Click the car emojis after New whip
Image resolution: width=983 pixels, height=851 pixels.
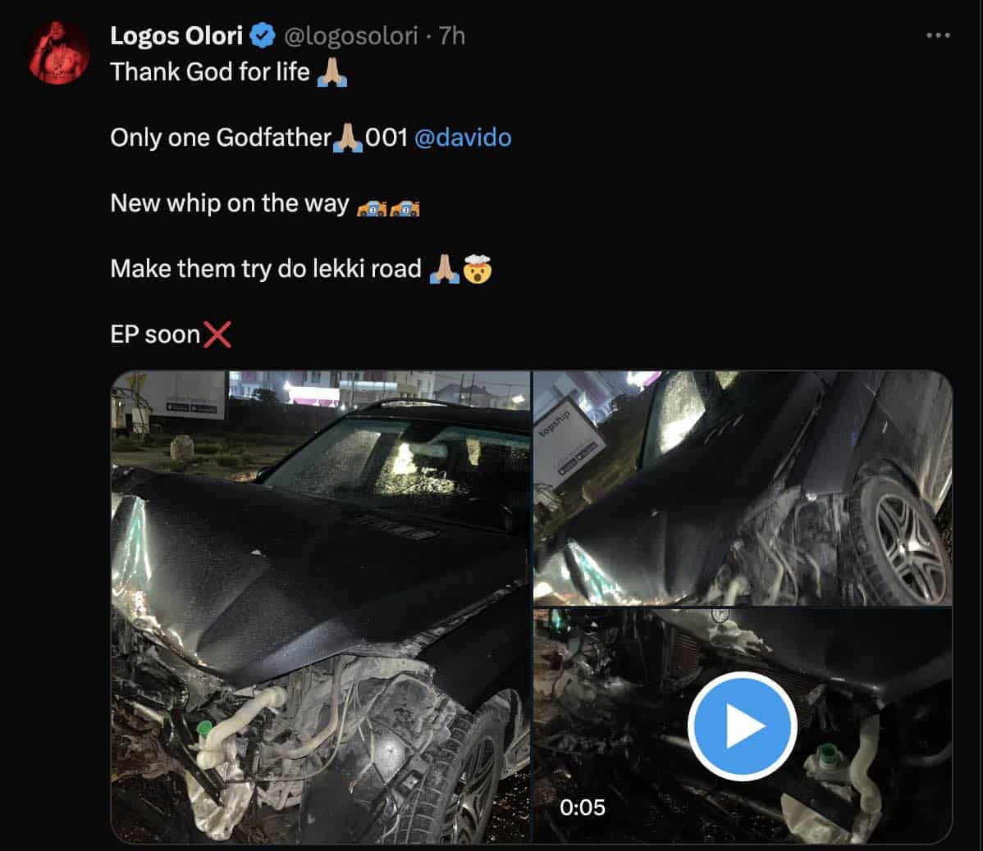[x=389, y=205]
